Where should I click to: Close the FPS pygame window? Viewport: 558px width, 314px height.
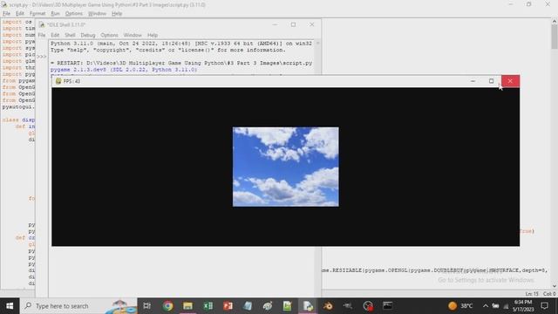coord(510,81)
